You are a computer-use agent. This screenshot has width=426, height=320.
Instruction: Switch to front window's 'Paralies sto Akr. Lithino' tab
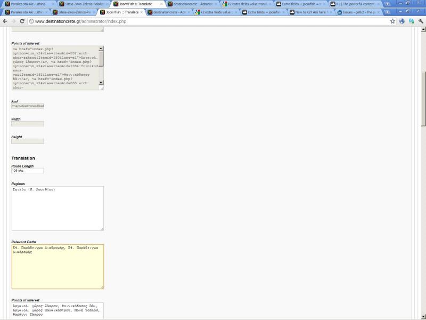tap(26, 12)
